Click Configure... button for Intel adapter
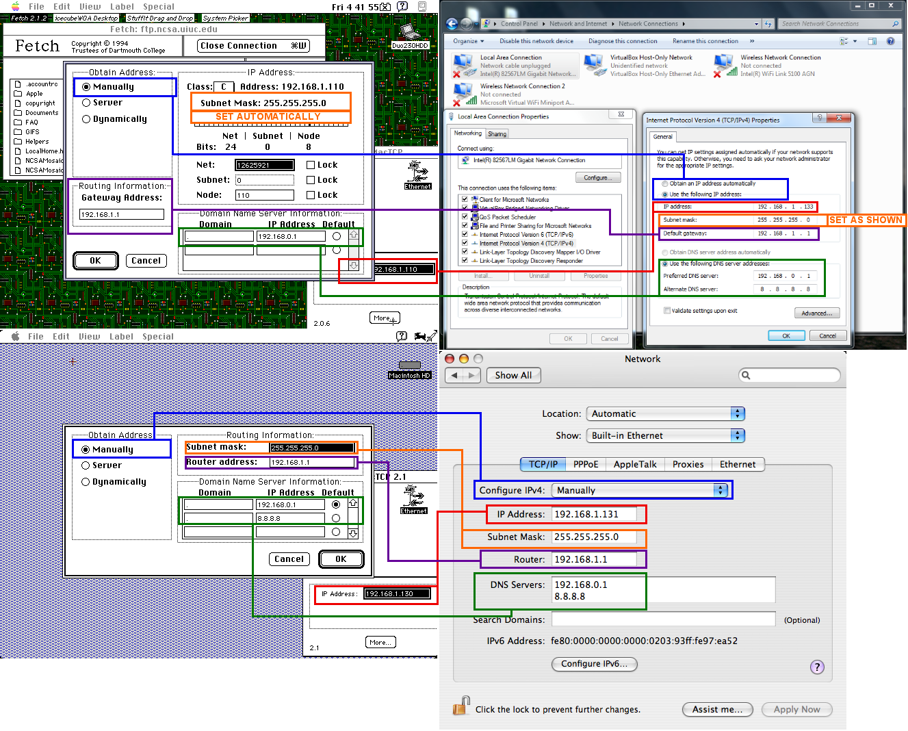Image resolution: width=908 pixels, height=731 pixels. [598, 177]
